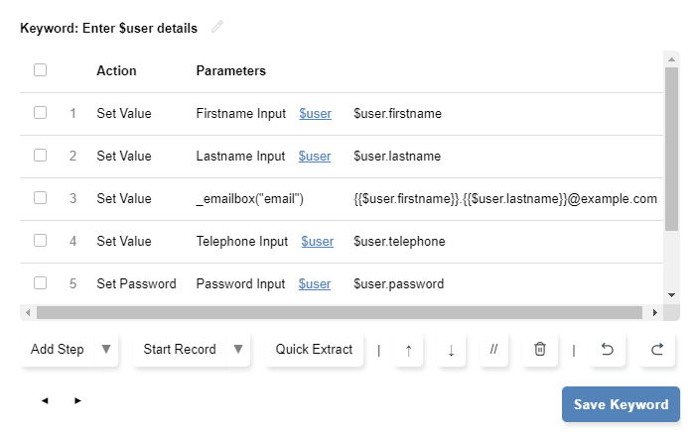Click the pencil icon to rename keyword
The image size is (696, 432).
click(217, 27)
